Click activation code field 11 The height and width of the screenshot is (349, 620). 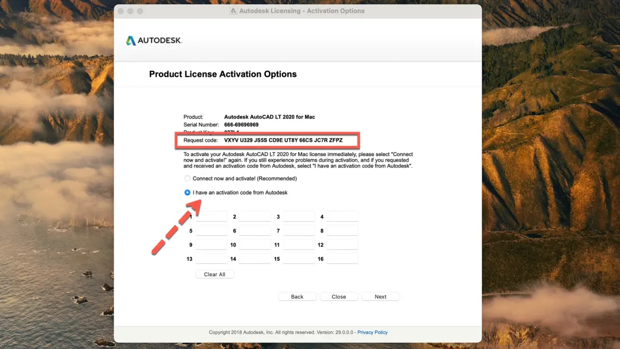point(299,244)
